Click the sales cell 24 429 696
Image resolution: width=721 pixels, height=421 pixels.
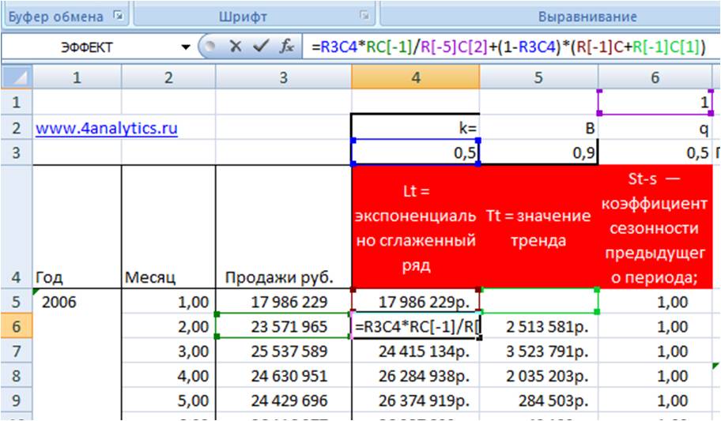[x=283, y=400]
